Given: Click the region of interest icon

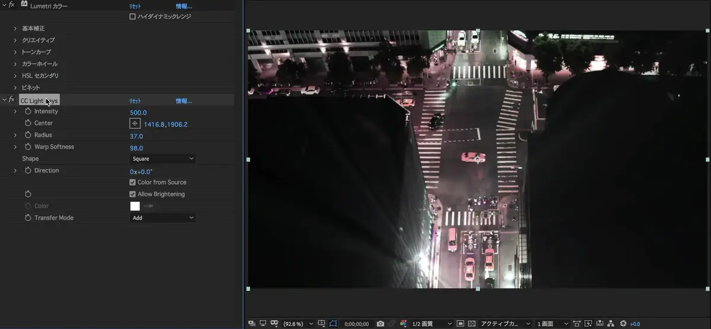Looking at the screenshot, I should coord(460,324).
